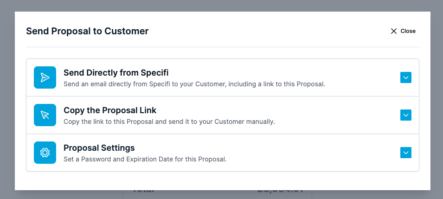This screenshot has width=443, height=199.
Task: Click empty space in Send Directly row
Action: [x=362, y=77]
